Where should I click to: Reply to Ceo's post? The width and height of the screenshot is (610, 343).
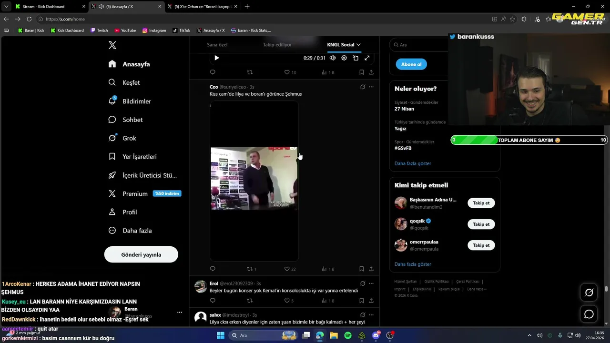[x=213, y=269]
